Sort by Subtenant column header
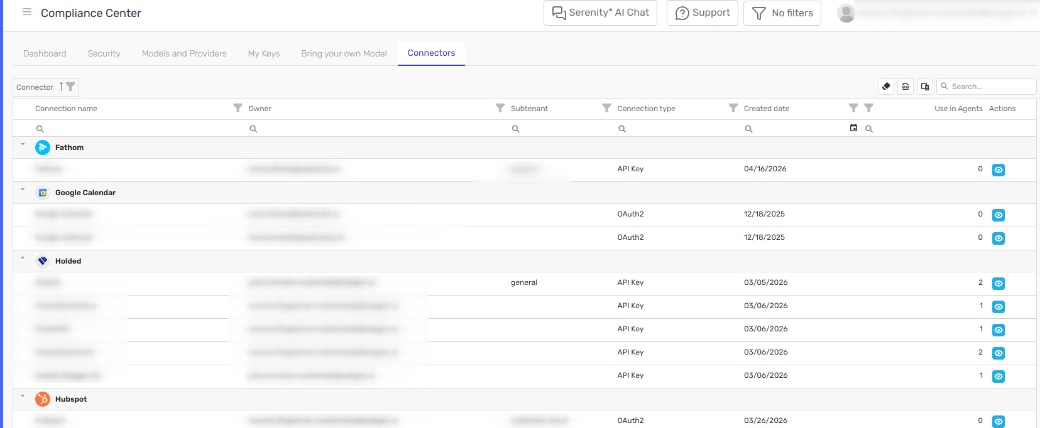The image size is (1040, 428). coord(529,109)
